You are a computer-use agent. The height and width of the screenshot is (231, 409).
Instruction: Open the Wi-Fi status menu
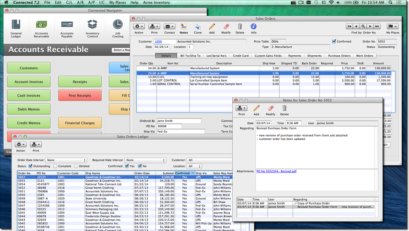click(x=331, y=3)
